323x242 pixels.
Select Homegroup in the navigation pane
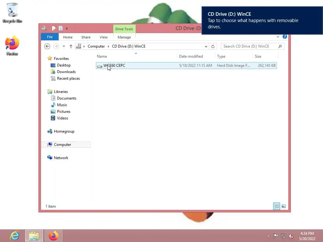64,131
